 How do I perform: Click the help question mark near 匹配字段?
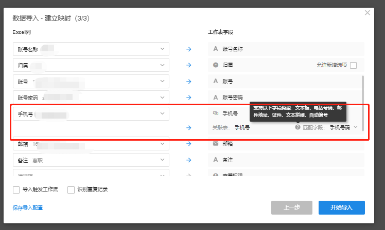[297, 127]
